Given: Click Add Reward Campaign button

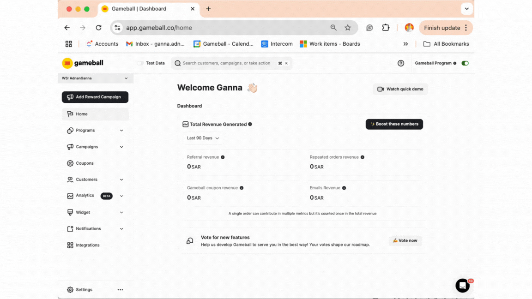Looking at the screenshot, I should point(95,97).
